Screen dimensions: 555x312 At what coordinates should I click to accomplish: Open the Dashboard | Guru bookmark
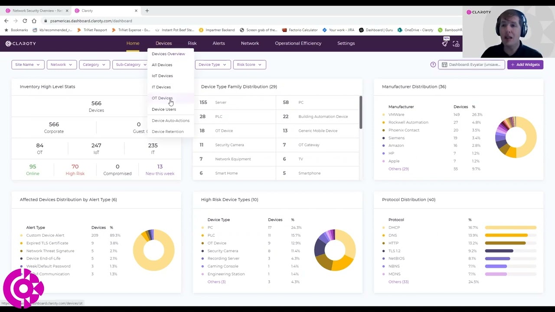[376, 30]
